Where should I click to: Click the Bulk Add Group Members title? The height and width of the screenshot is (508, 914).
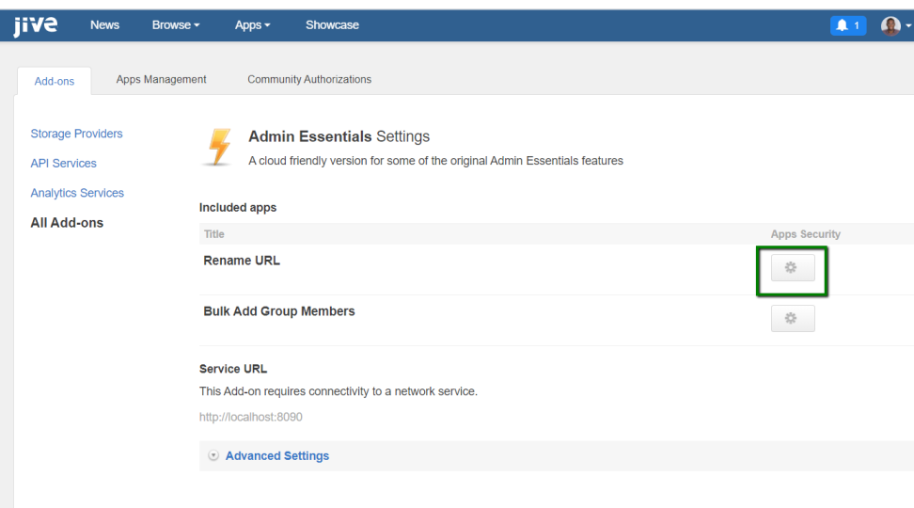point(279,311)
